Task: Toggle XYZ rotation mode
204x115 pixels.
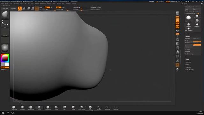Action: click(x=178, y=34)
